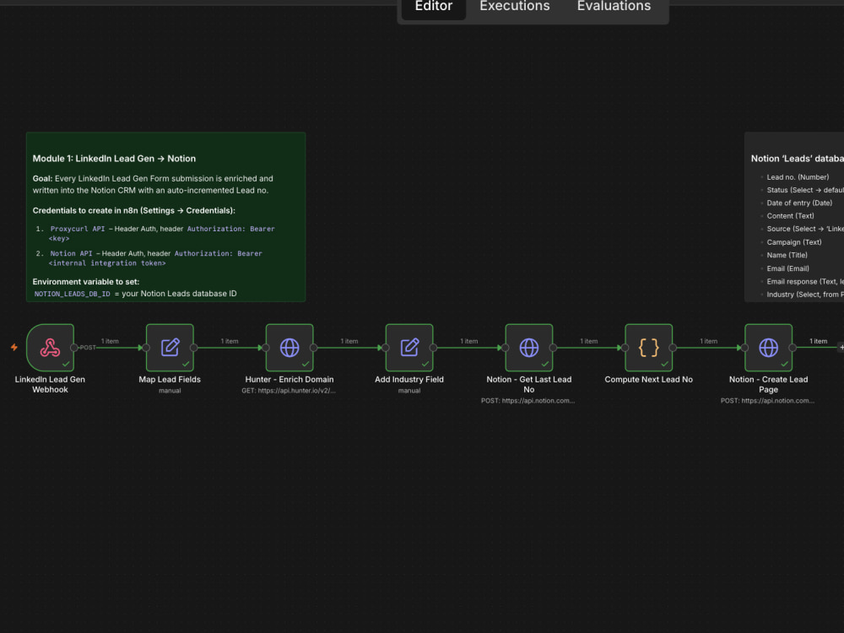Image resolution: width=844 pixels, height=633 pixels.
Task: Click the 'Lead no. (Number)' list entry
Action: (798, 177)
